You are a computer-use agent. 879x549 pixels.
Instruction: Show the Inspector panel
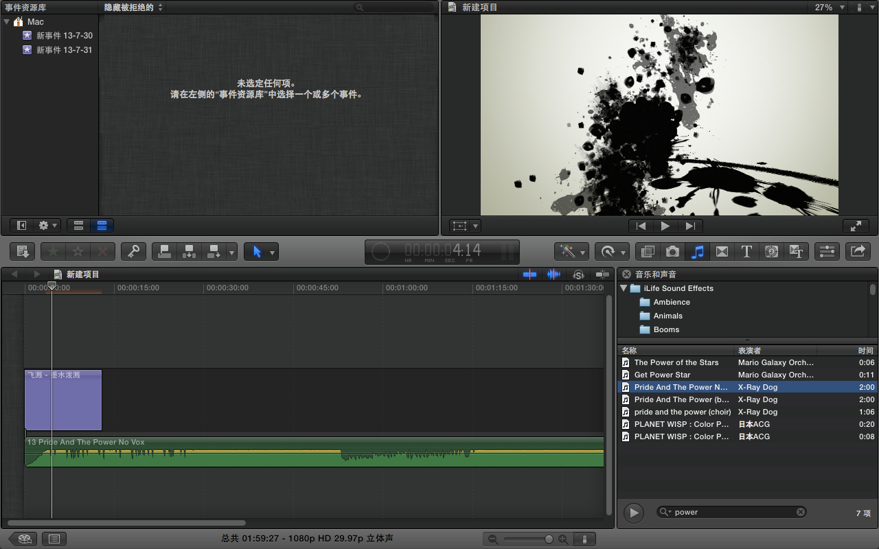pyautogui.click(x=827, y=252)
